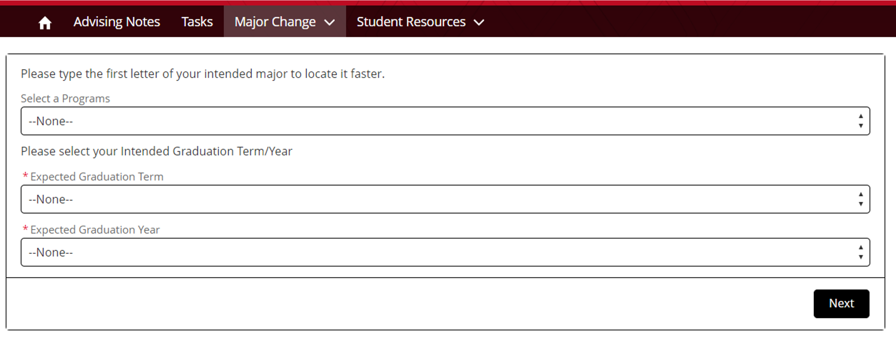Expand the Student Resources dropdown chevron
The width and height of the screenshot is (896, 349).
pyautogui.click(x=479, y=21)
